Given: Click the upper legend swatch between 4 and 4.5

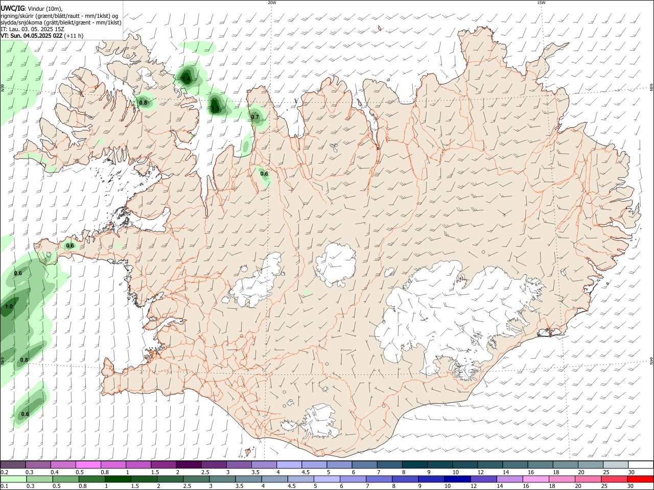Looking at the screenshot, I should [289, 465].
